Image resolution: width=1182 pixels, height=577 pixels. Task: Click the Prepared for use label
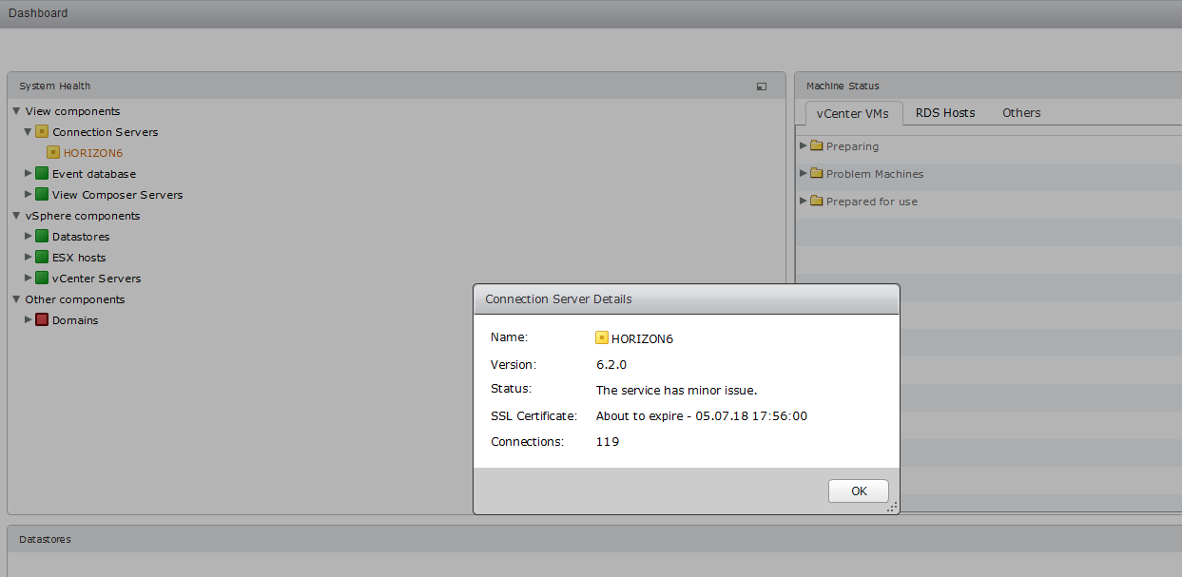click(872, 202)
